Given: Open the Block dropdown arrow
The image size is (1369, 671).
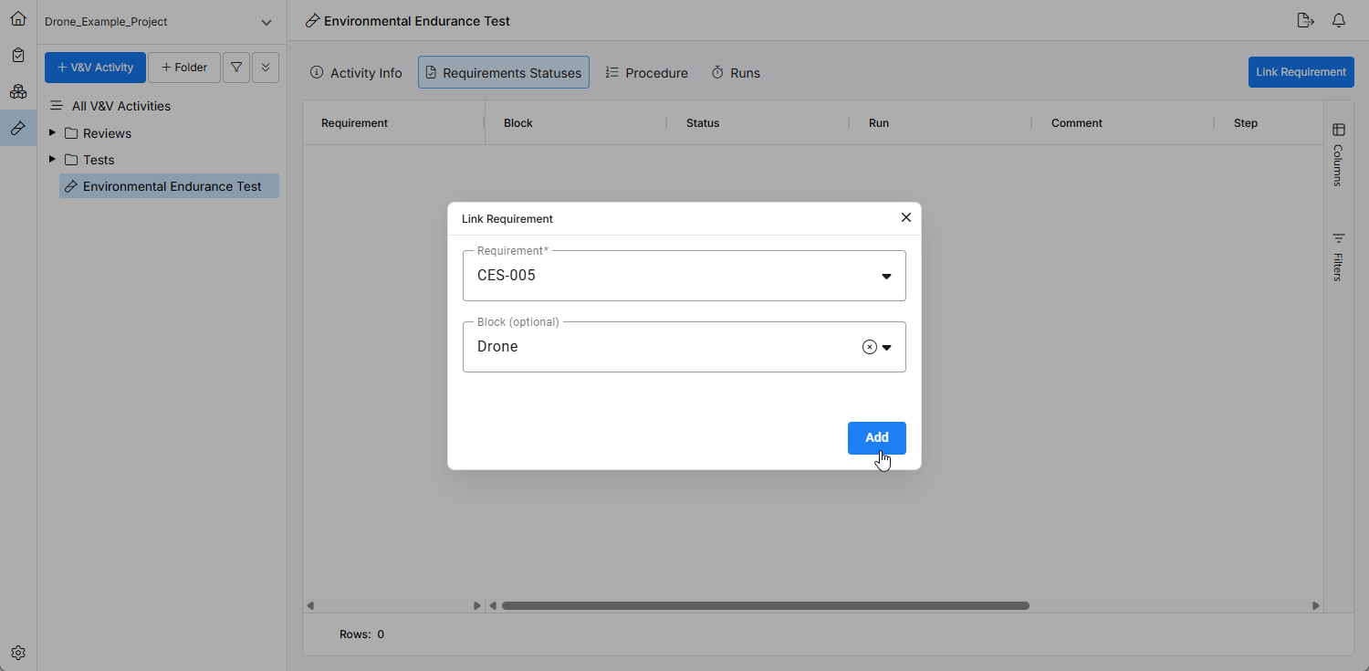Looking at the screenshot, I should (x=886, y=347).
